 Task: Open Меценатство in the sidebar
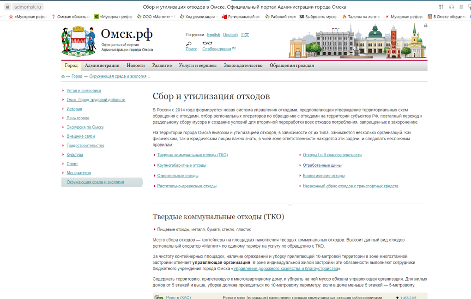pos(78,173)
